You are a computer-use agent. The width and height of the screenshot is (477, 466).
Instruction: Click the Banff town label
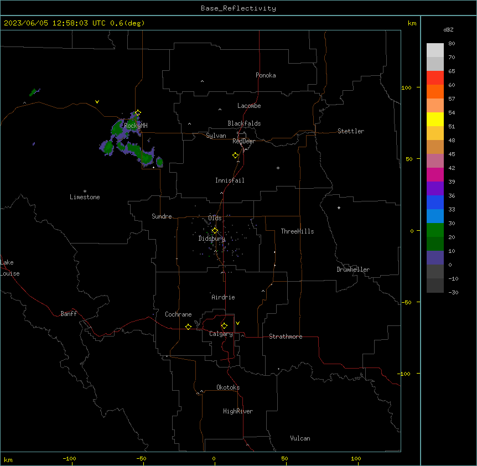[x=69, y=314]
